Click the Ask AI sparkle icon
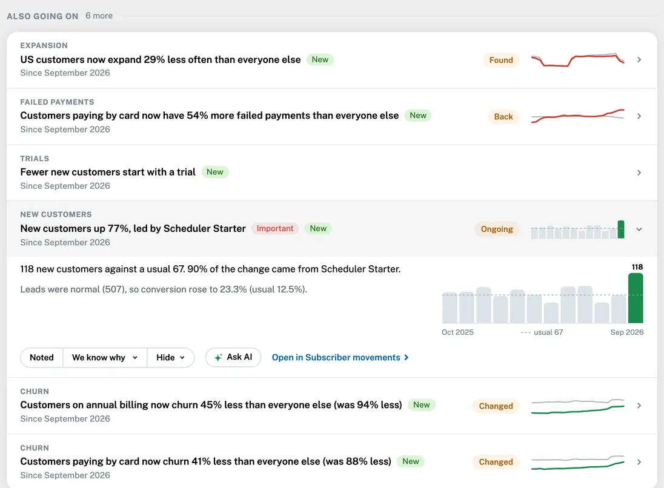The height and width of the screenshot is (488, 664). (x=218, y=358)
